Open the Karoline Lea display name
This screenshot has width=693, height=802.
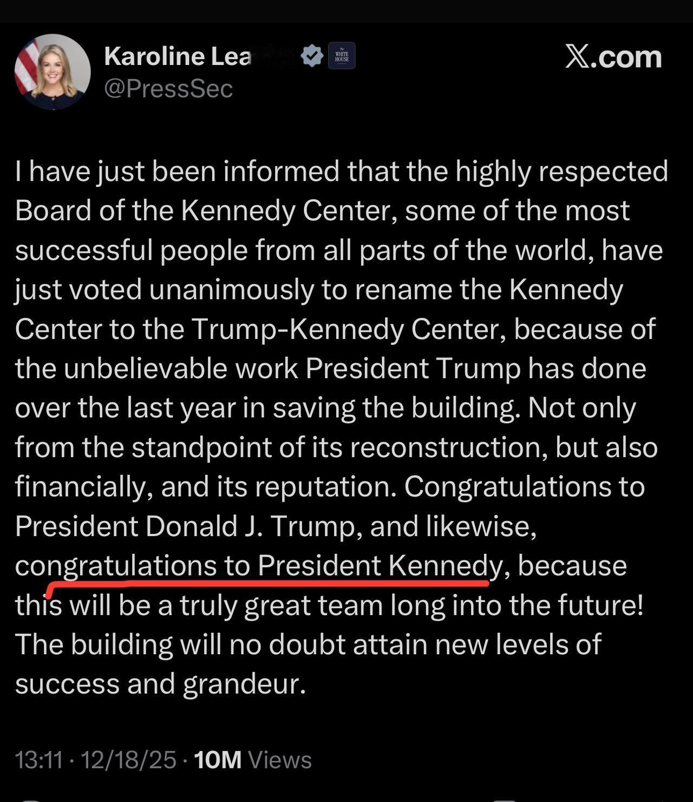(178, 56)
